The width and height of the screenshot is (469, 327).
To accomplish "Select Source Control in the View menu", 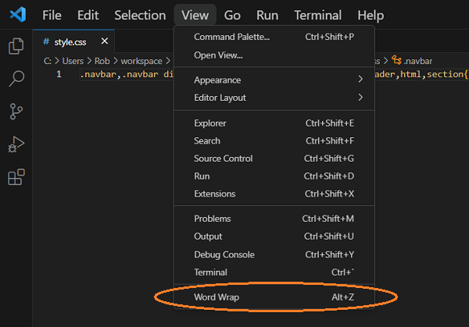I will click(274, 158).
